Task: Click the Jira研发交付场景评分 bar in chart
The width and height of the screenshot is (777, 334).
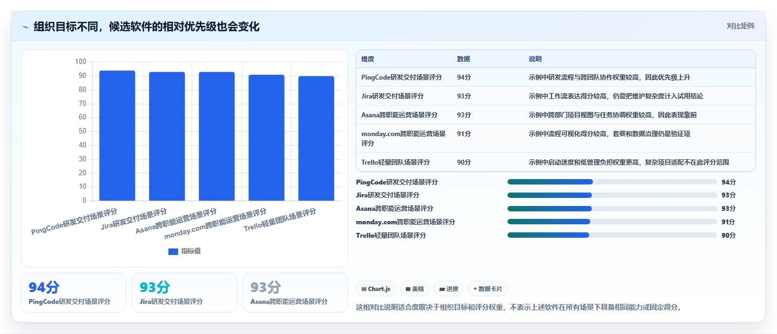Action: coord(167,136)
